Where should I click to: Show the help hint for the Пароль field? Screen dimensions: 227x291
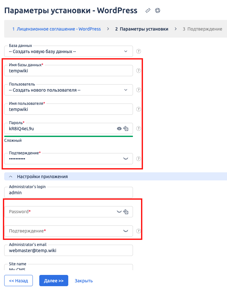pos(139,129)
